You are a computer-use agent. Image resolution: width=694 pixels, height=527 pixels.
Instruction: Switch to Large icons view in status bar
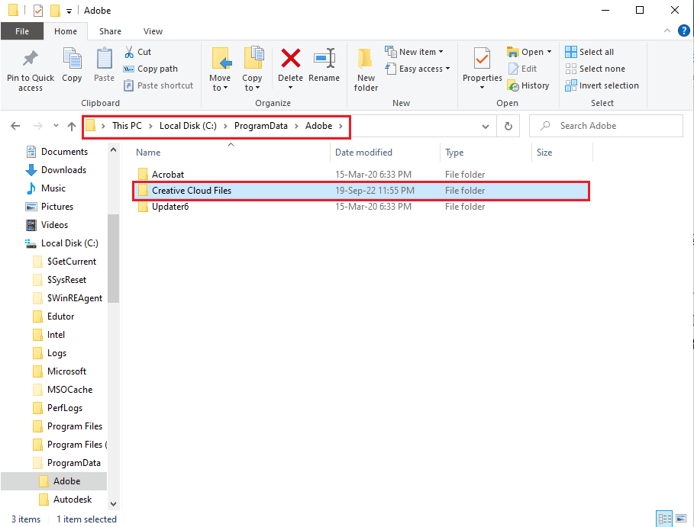point(681,518)
